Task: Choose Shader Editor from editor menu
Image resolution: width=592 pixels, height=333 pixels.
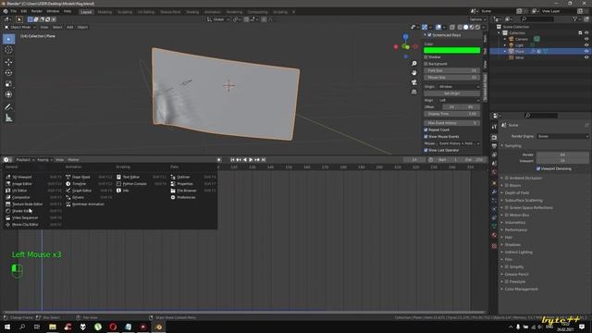Action: click(x=33, y=211)
